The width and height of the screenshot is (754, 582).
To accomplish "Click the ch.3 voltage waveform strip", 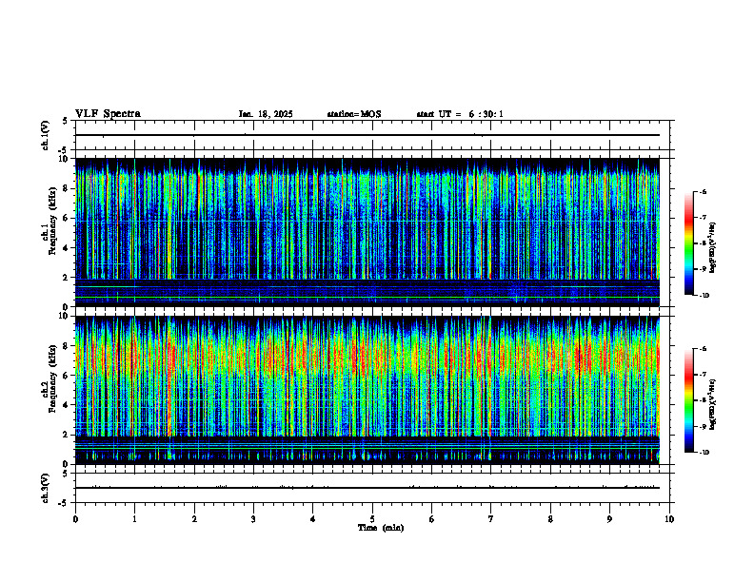I will click(372, 488).
